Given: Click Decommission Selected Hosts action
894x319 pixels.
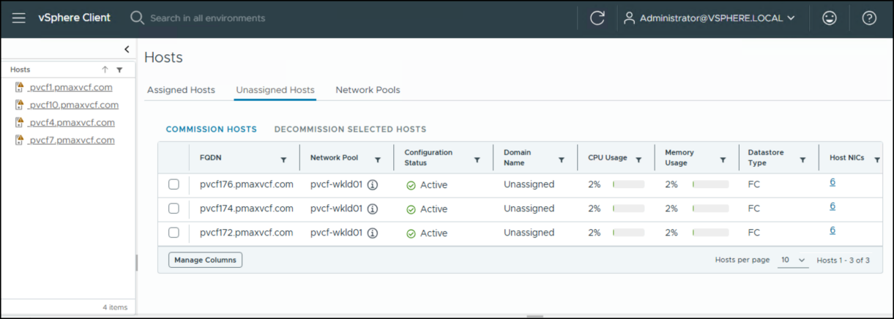Looking at the screenshot, I should [350, 130].
